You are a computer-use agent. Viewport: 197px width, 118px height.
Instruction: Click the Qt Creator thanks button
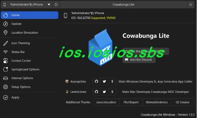click(x=183, y=102)
